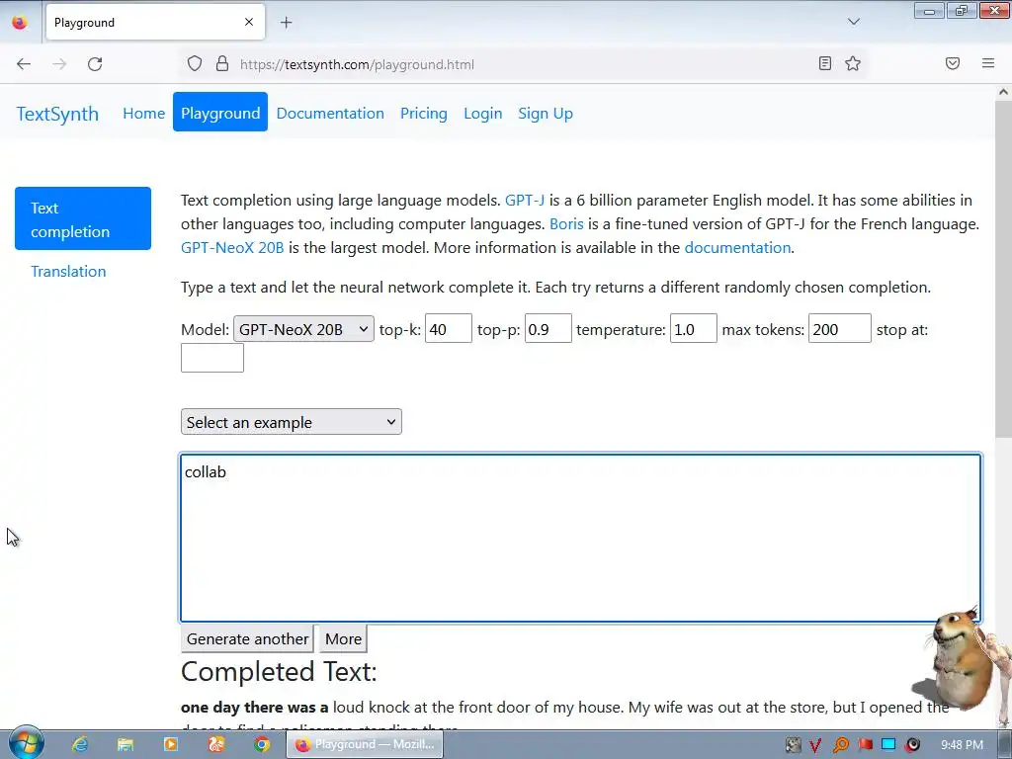1012x759 pixels.
Task: Select the Playground Mozilla taskbar button
Action: [365, 744]
